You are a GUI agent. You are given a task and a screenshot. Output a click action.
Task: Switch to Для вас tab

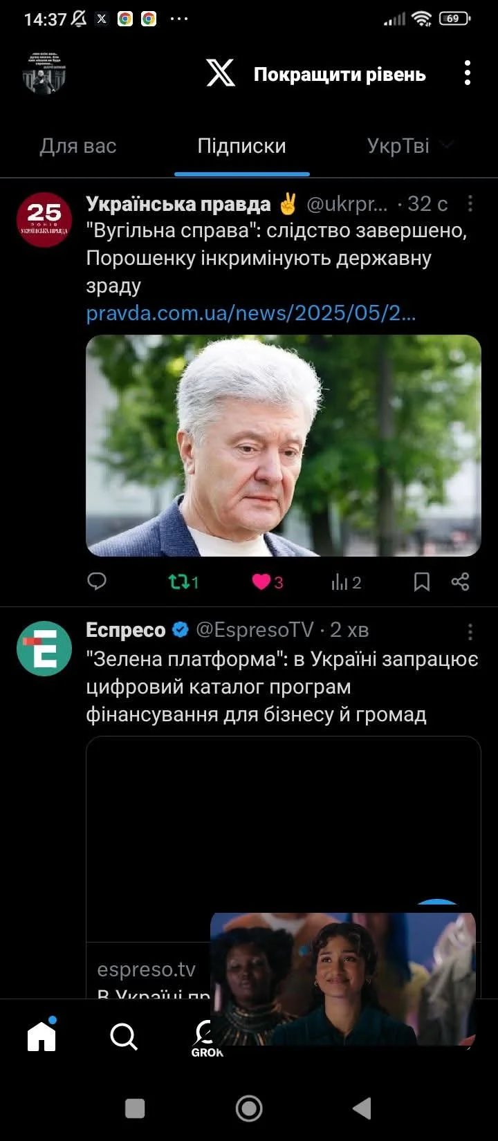(78, 146)
